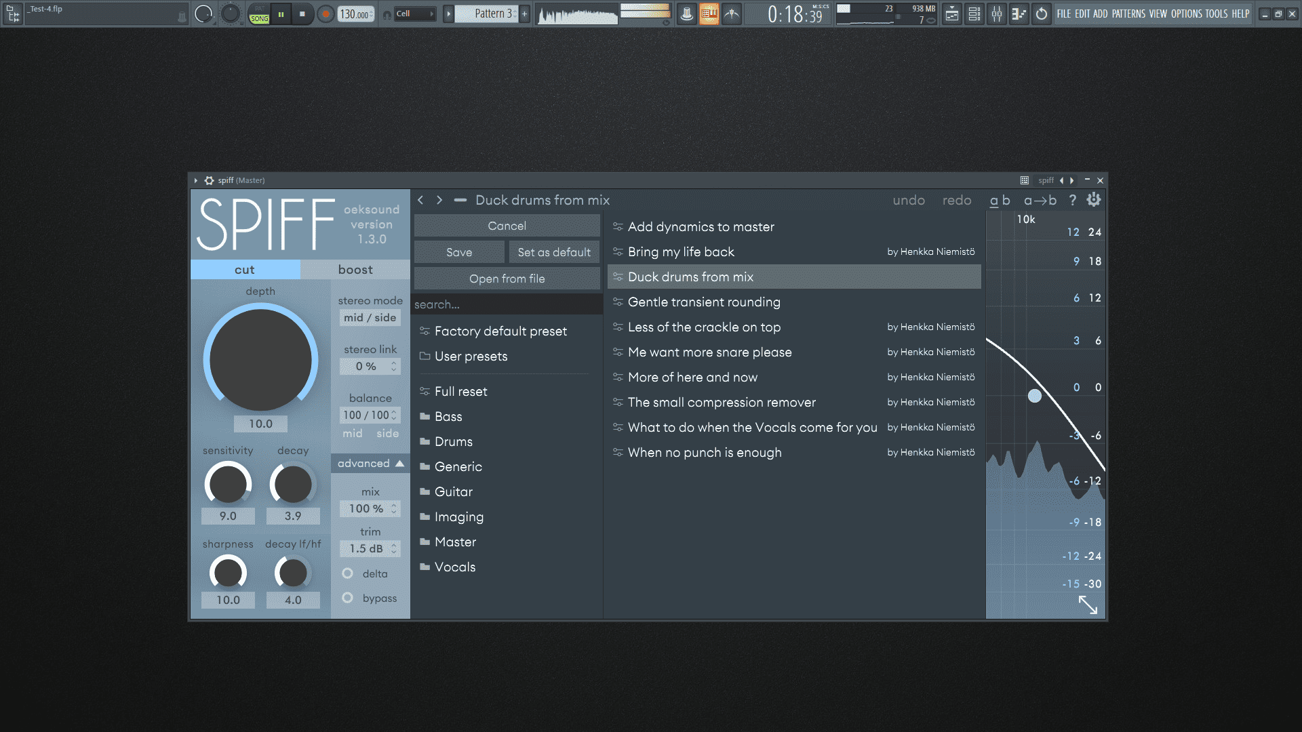Image resolution: width=1302 pixels, height=732 pixels.
Task: Click Set as default button
Action: [x=554, y=252]
